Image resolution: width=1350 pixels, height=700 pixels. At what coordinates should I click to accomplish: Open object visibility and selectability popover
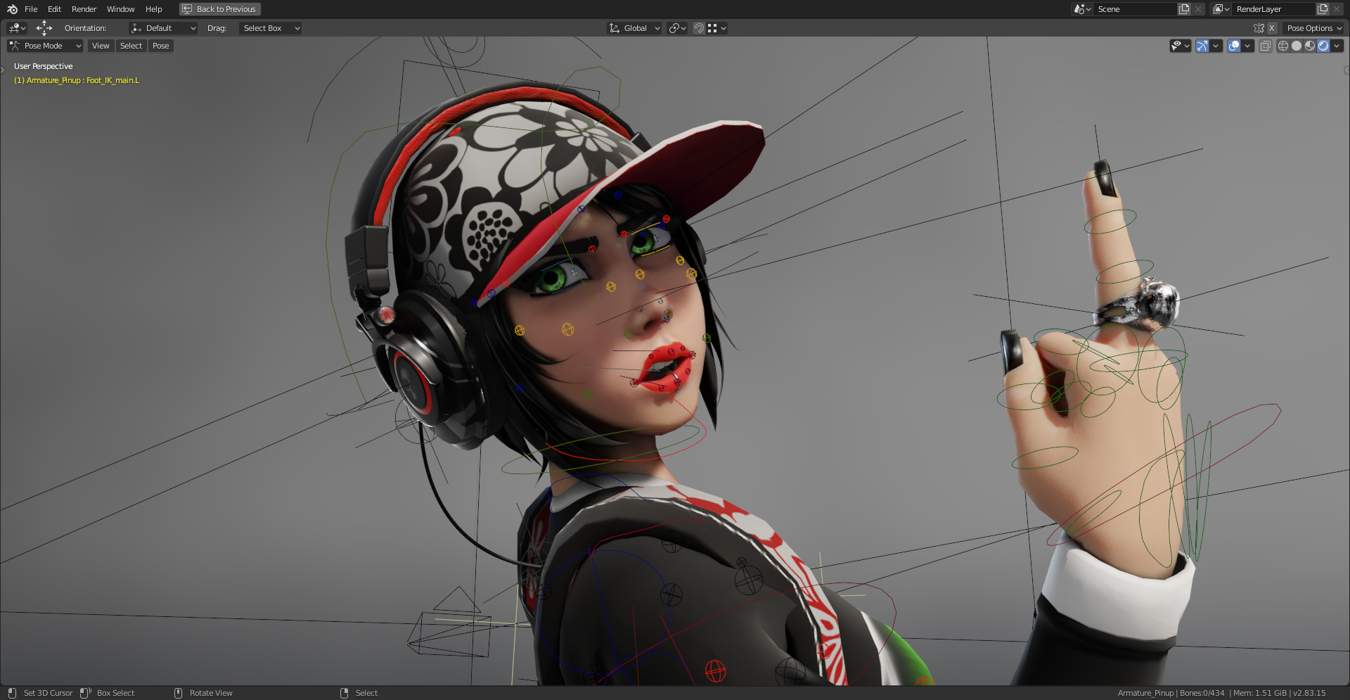1180,46
